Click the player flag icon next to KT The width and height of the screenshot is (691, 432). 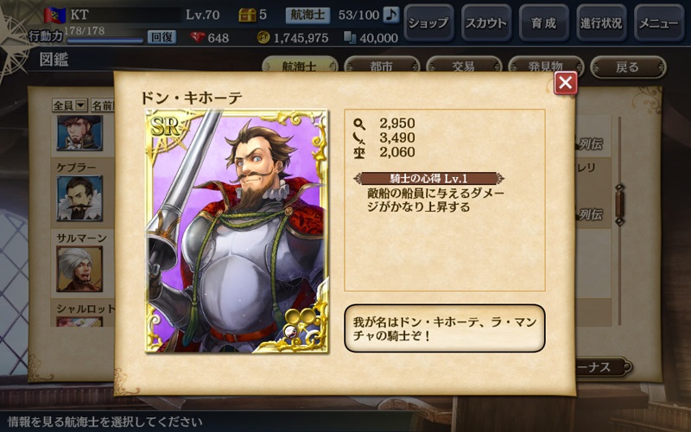[54, 15]
